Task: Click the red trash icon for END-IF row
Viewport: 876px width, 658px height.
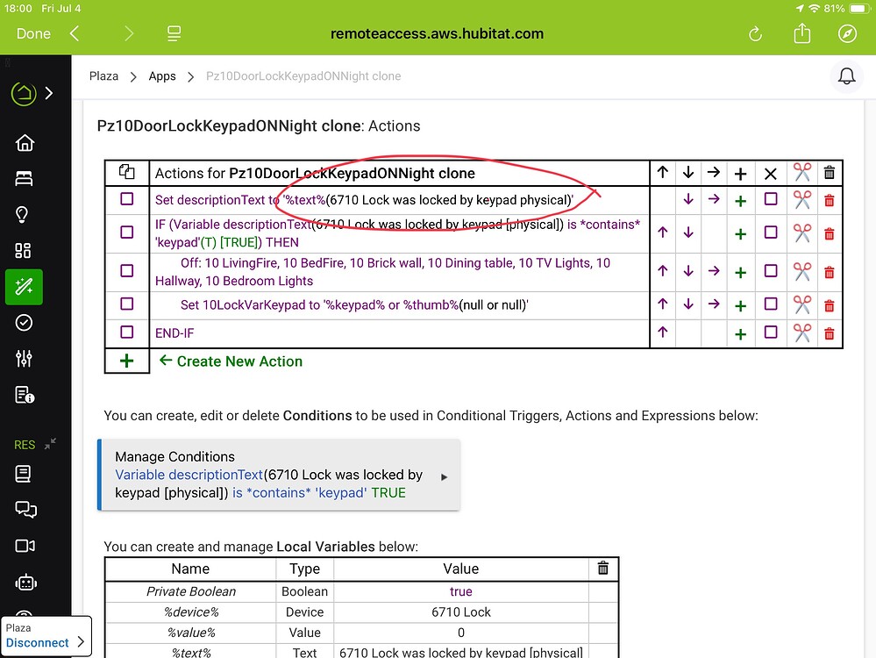Action: click(829, 333)
